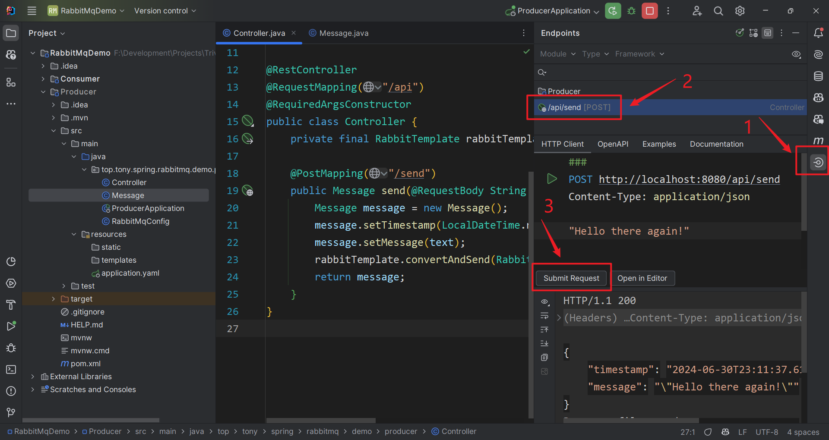Viewport: 829px width, 440px height.
Task: Open the Database tool window
Action: tap(818, 76)
